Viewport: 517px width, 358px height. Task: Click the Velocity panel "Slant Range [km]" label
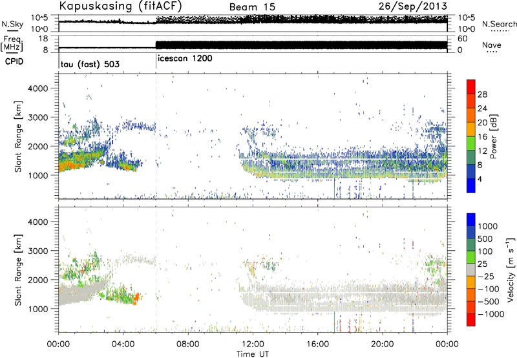(x=18, y=270)
